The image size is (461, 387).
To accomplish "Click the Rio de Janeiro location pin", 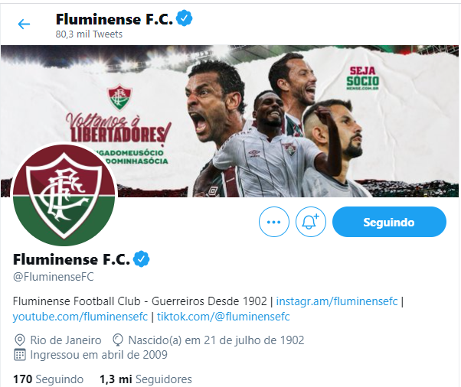I will (x=19, y=340).
